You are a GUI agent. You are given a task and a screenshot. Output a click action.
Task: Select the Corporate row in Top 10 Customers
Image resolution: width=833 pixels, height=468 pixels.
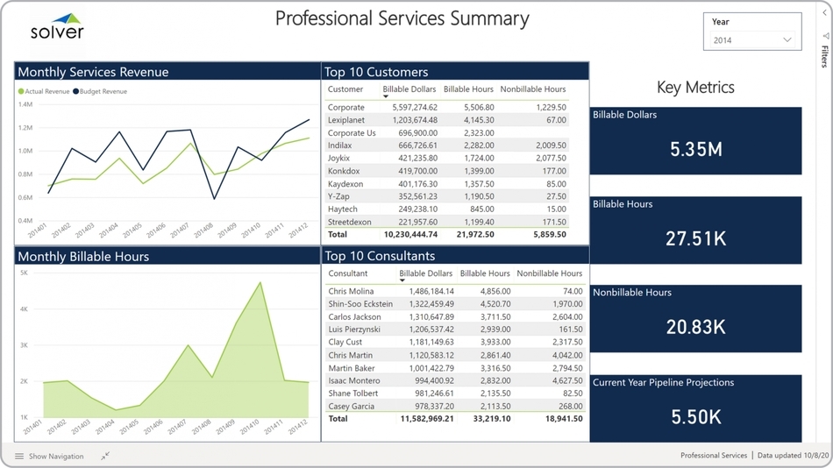pyautogui.click(x=345, y=107)
